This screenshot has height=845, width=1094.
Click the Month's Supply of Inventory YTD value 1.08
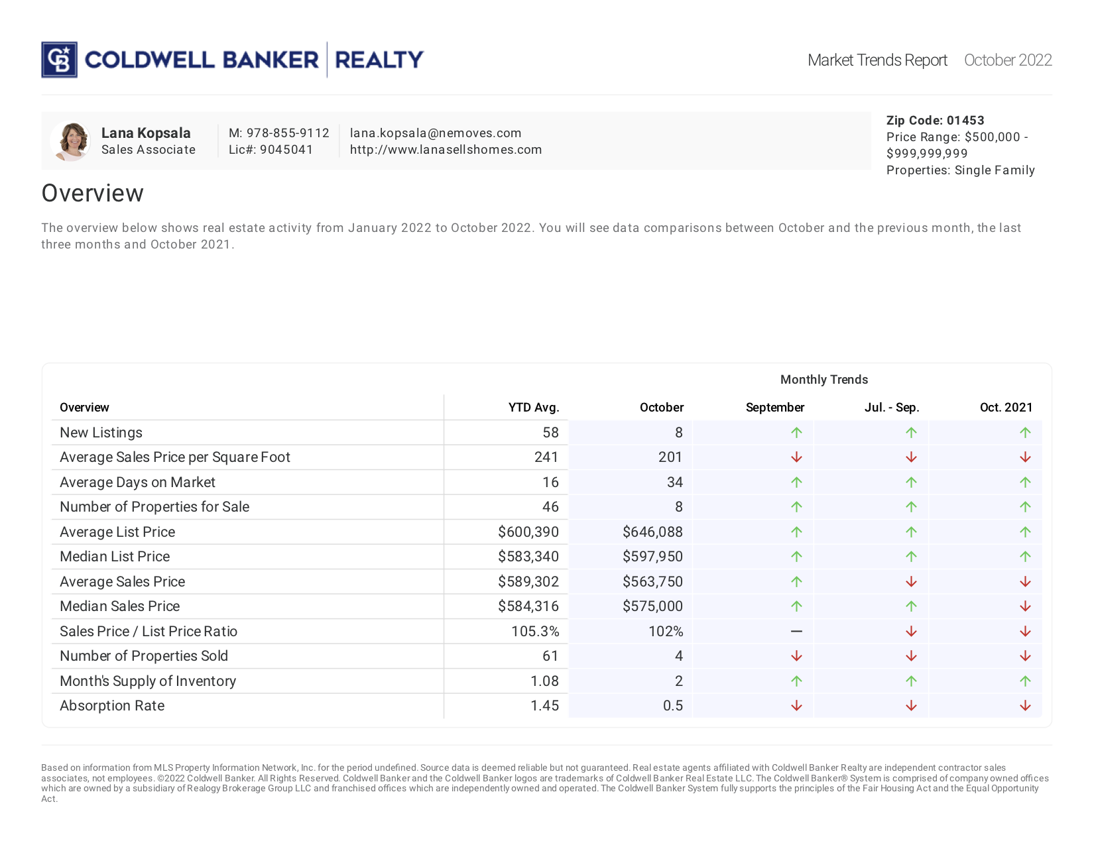[544, 681]
